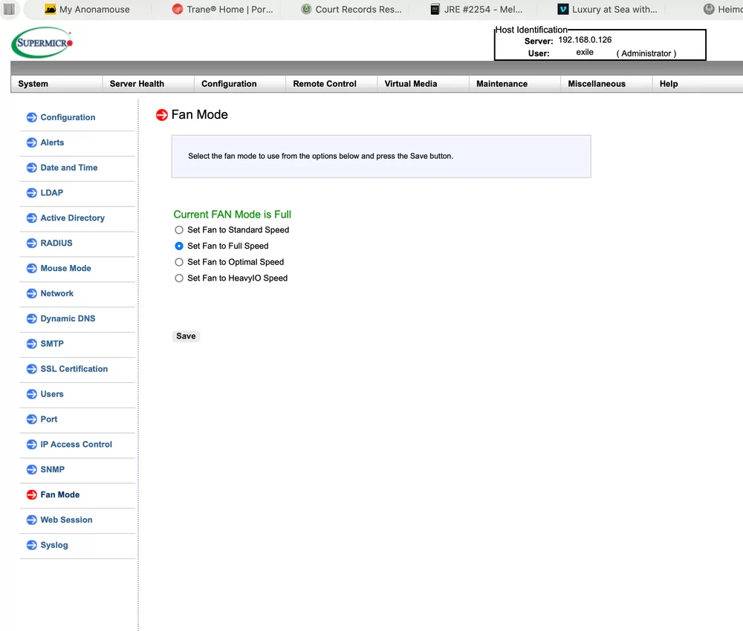Viewport: 743px width, 631px height.
Task: Select Set Fan to Full Speed
Action: [x=178, y=246]
